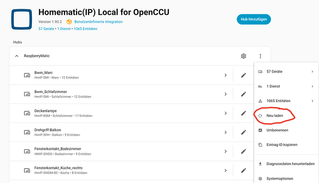
Task: Click the Deckenlampe device name
Action: pos(46,111)
